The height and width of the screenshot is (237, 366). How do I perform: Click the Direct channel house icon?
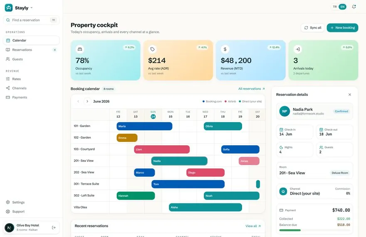(x=283, y=192)
